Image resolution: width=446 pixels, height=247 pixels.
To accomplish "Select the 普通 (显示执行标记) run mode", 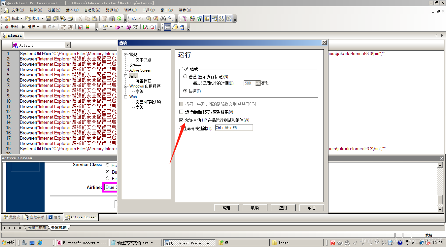I will [x=185, y=77].
